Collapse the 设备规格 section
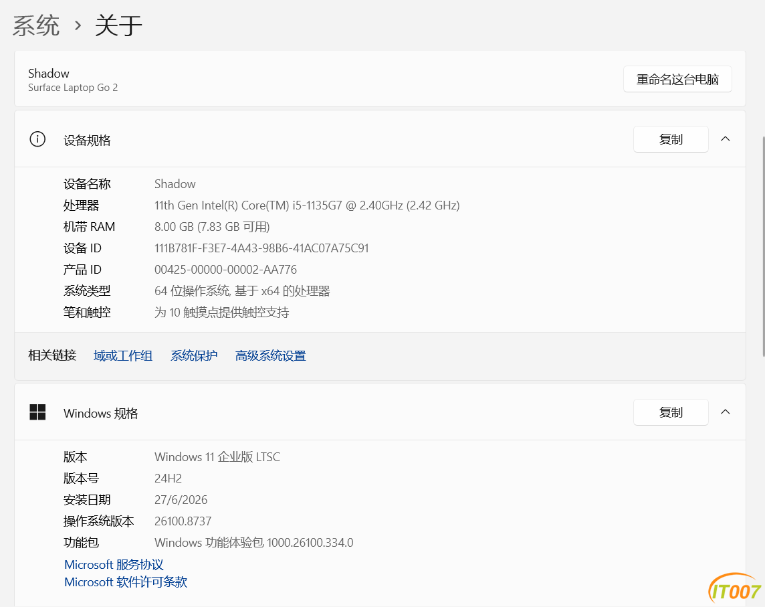Screen dimensions: 765x607 pyautogui.click(x=726, y=139)
